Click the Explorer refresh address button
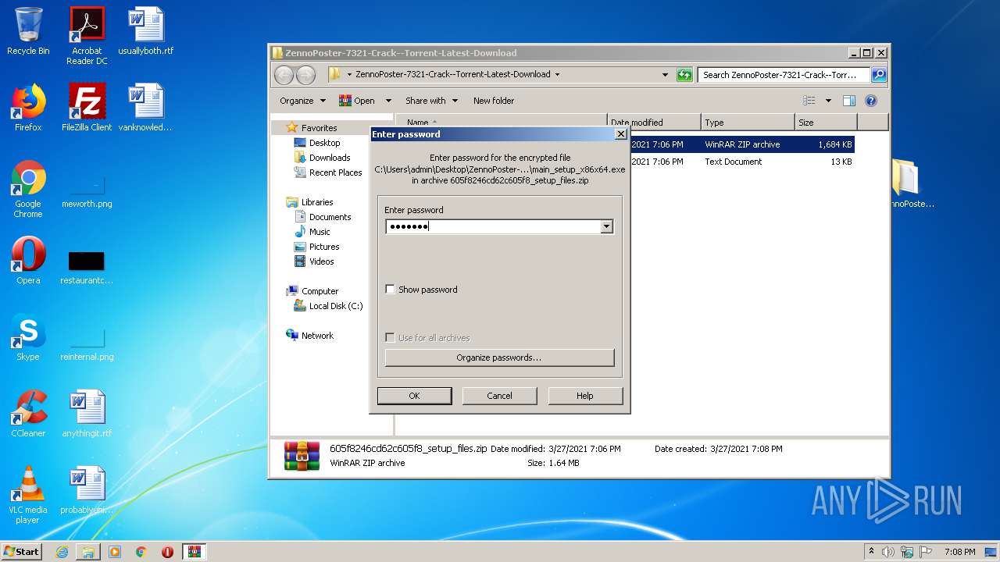 tap(684, 75)
